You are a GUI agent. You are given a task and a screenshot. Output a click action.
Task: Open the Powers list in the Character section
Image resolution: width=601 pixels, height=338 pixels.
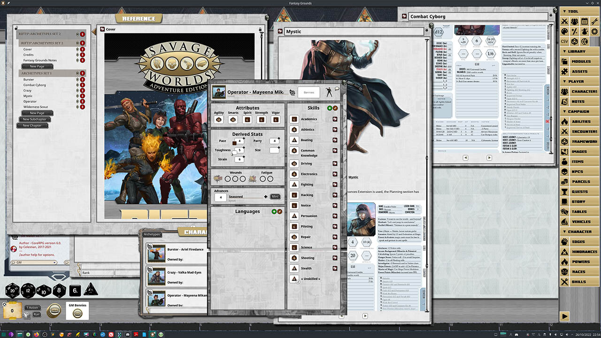pyautogui.click(x=580, y=261)
